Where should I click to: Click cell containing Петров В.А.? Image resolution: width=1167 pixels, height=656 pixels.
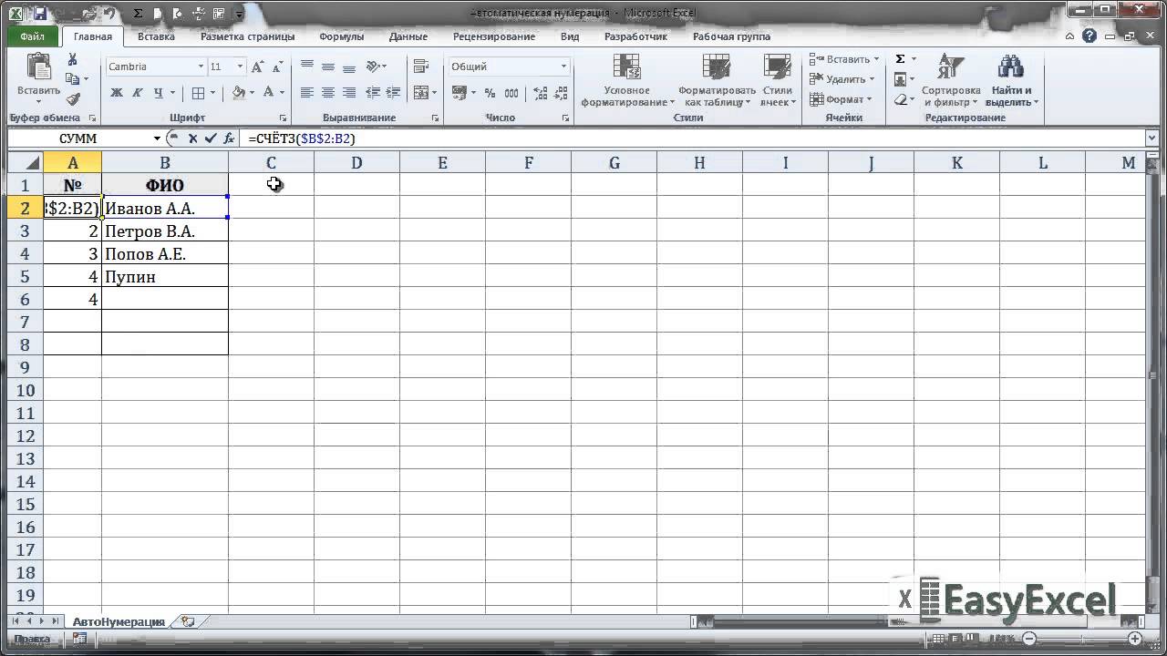[165, 231]
